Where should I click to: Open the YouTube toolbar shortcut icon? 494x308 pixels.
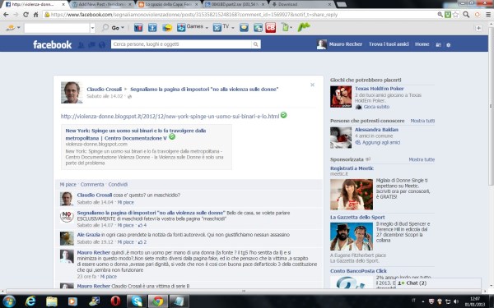[x=138, y=28]
